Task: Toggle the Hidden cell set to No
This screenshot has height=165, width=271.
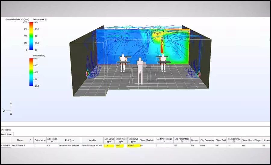Action: pyautogui.click(x=266, y=145)
